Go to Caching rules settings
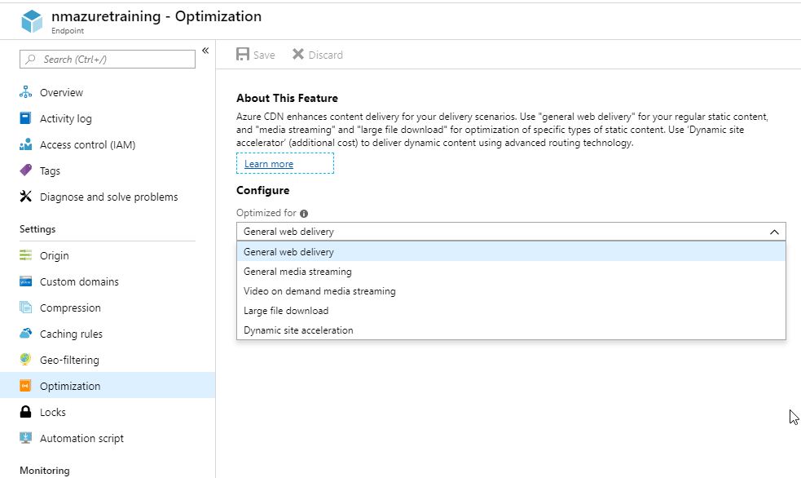The width and height of the screenshot is (801, 478). point(71,334)
